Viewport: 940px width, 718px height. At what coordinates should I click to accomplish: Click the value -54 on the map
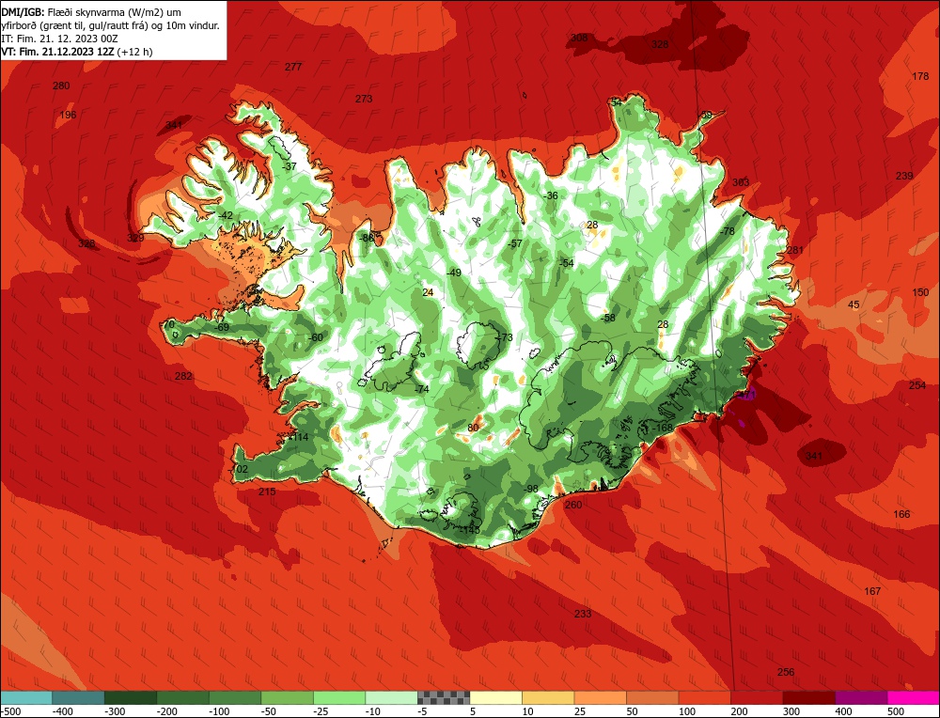567,263
